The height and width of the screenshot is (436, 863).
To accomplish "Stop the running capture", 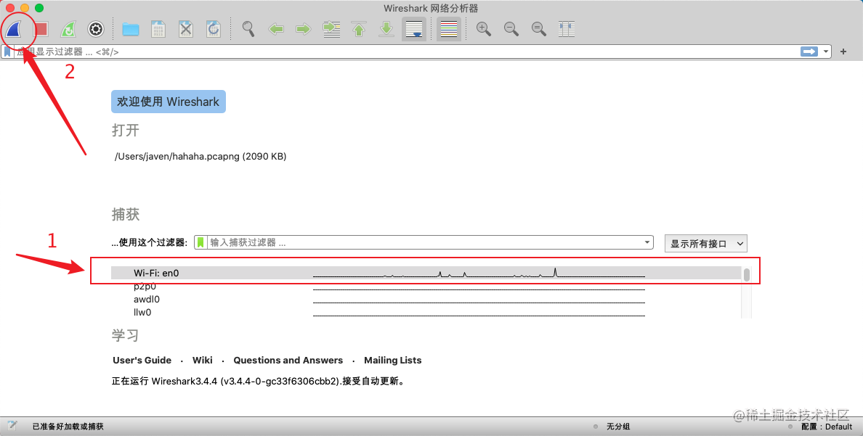I will pos(41,28).
